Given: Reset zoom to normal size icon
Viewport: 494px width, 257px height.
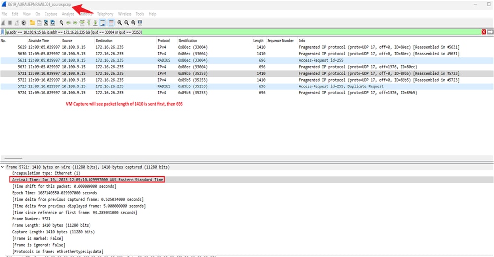Looking at the screenshot, I should pyautogui.click(x=134, y=23).
